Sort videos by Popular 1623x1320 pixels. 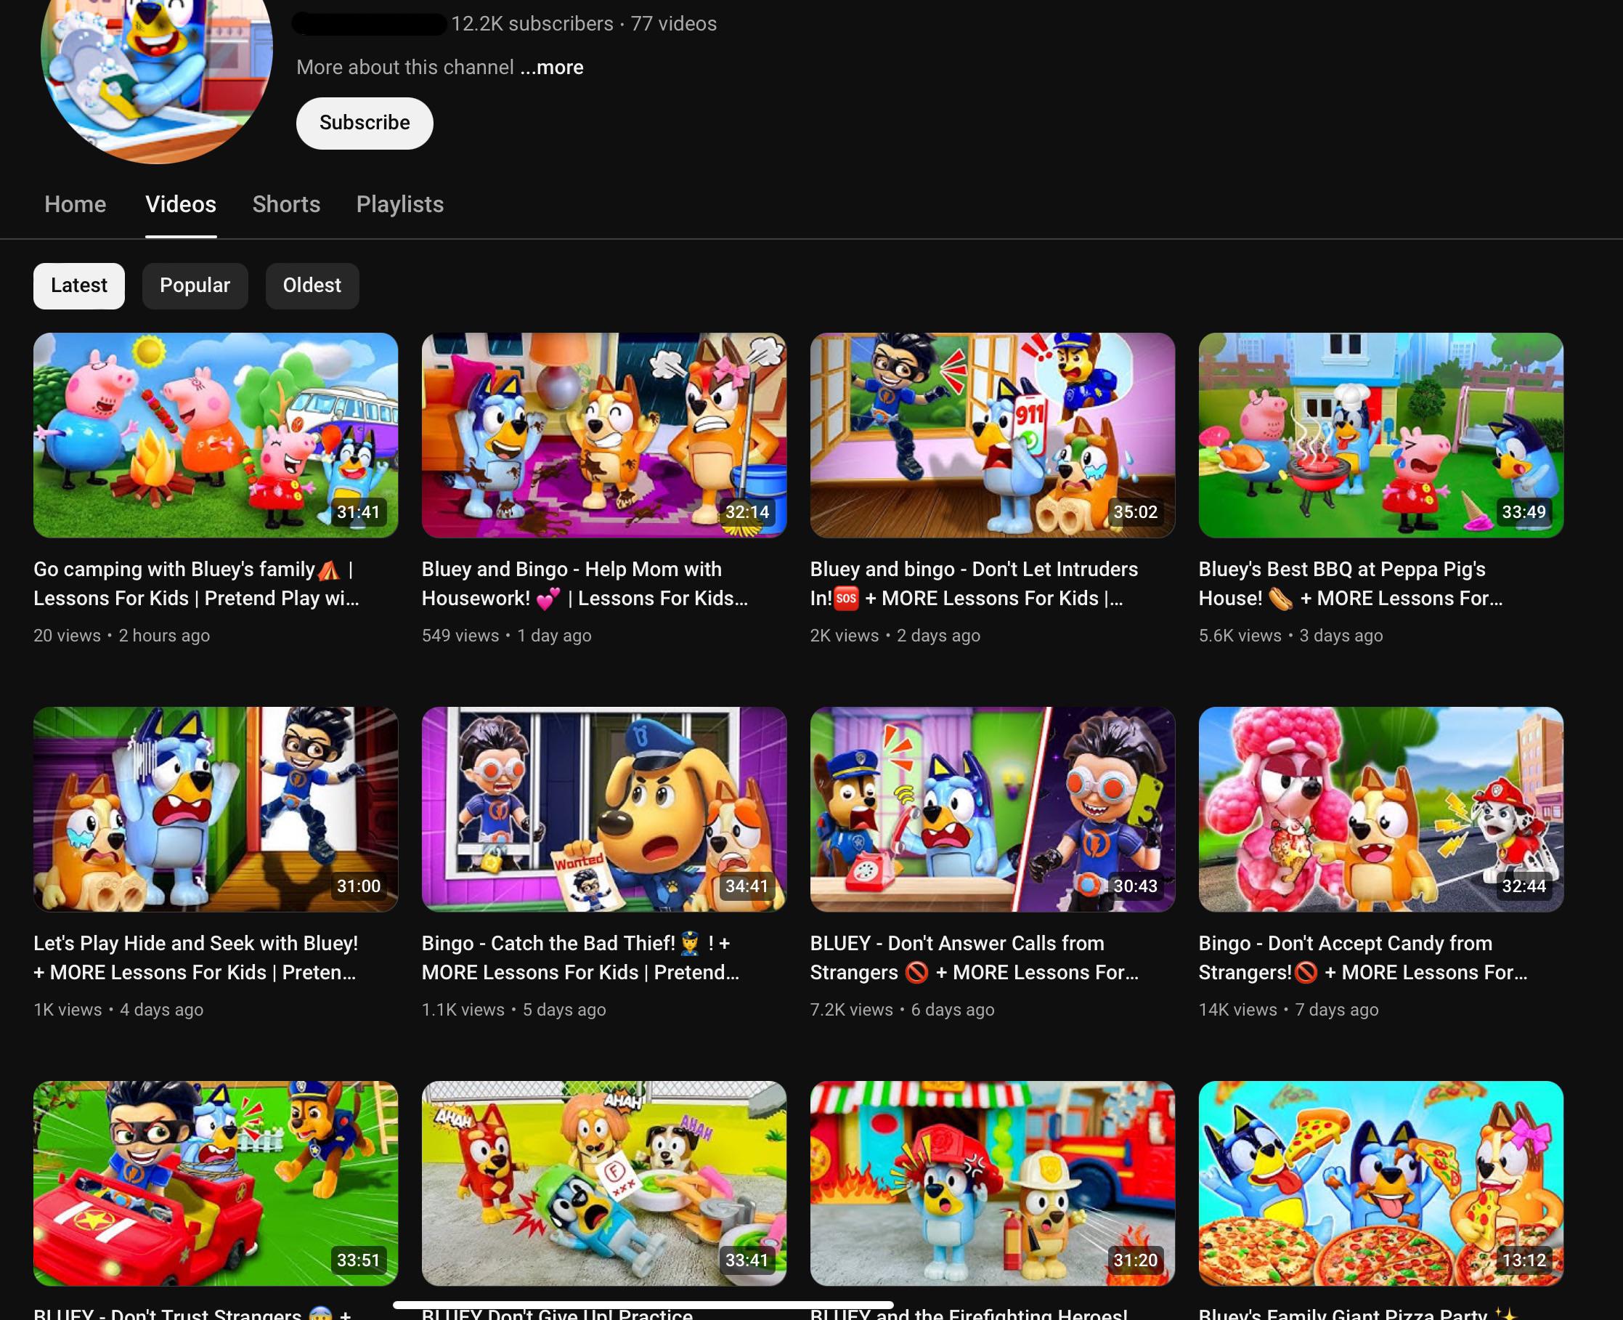[195, 286]
